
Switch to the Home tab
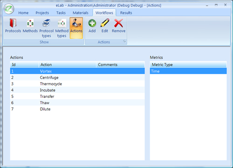tap(23, 13)
